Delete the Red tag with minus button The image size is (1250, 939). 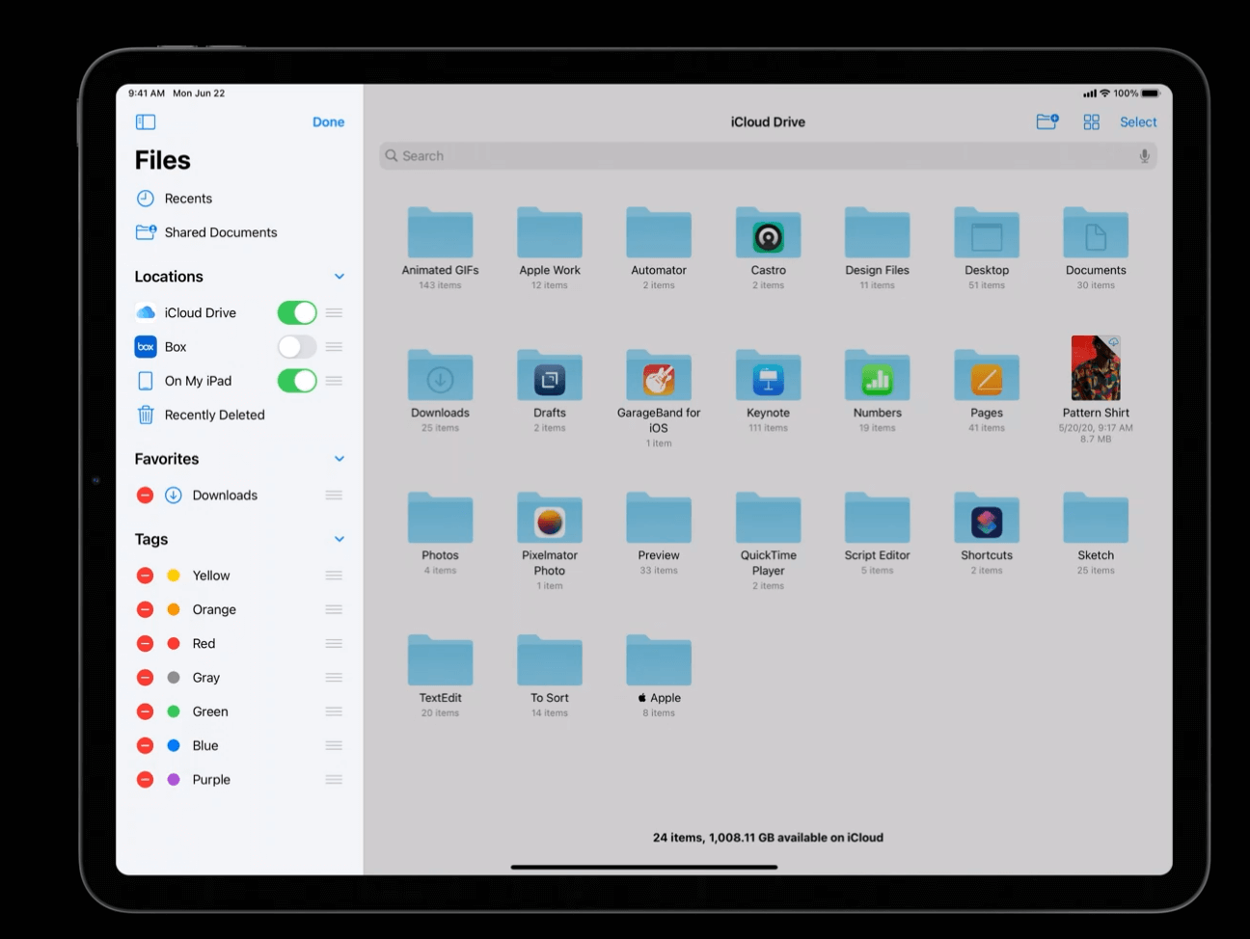146,643
